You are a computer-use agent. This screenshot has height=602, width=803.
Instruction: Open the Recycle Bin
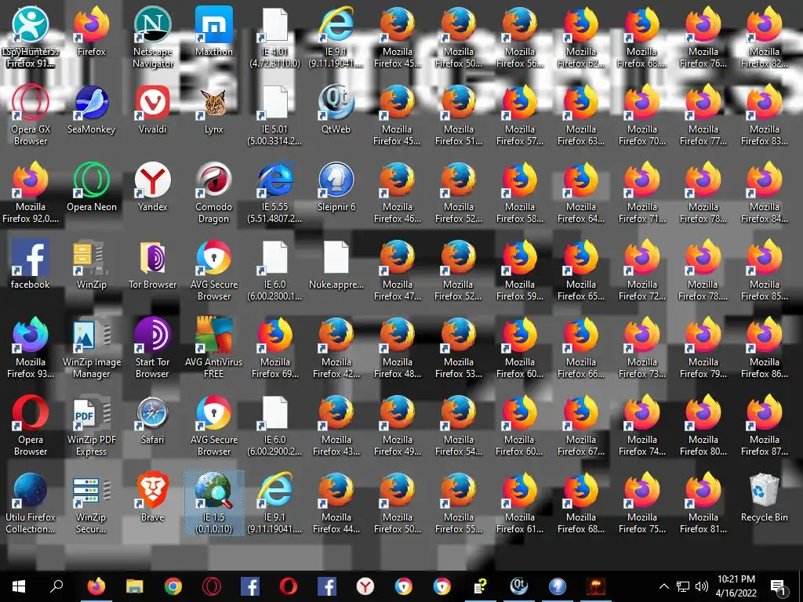764,498
